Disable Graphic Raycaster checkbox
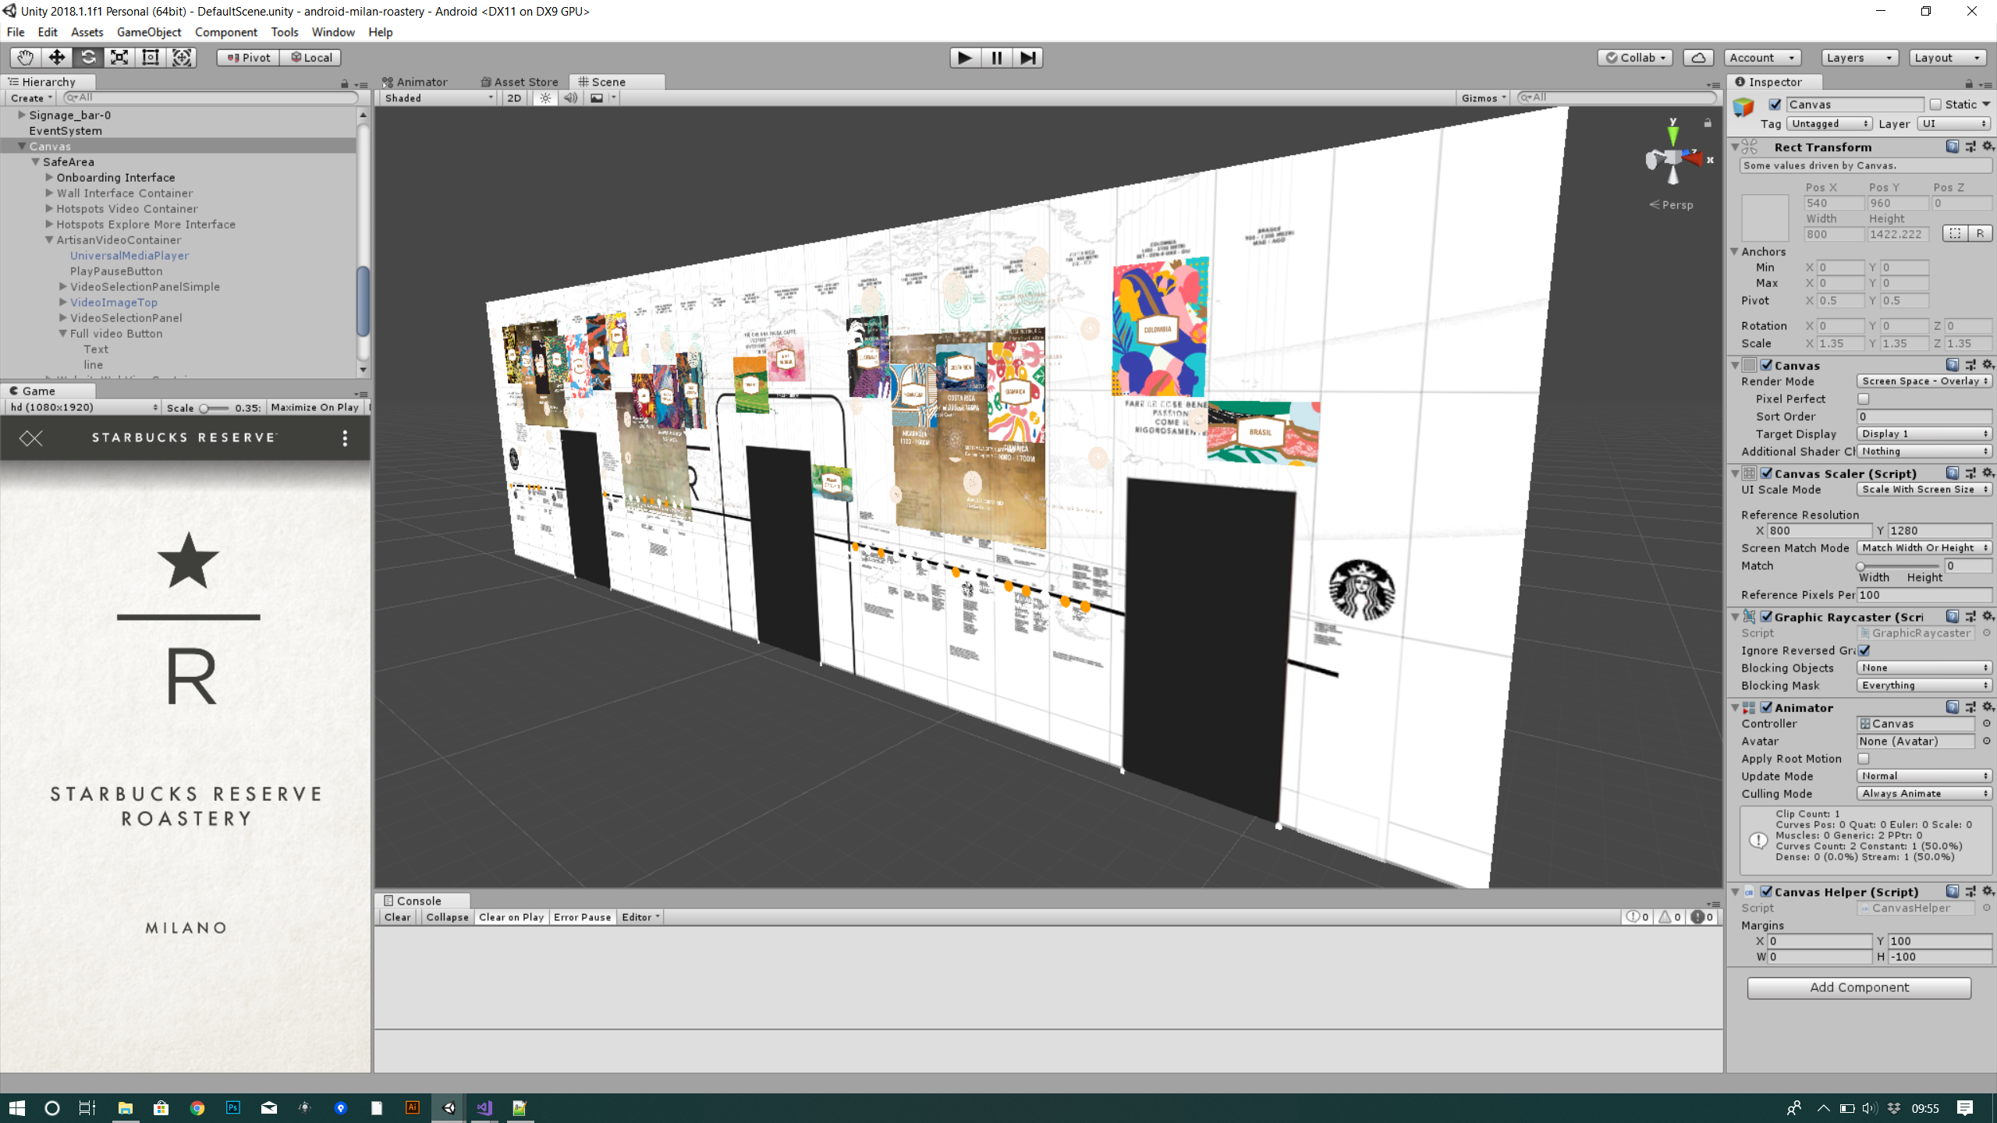This screenshot has height=1123, width=1997. click(1766, 617)
